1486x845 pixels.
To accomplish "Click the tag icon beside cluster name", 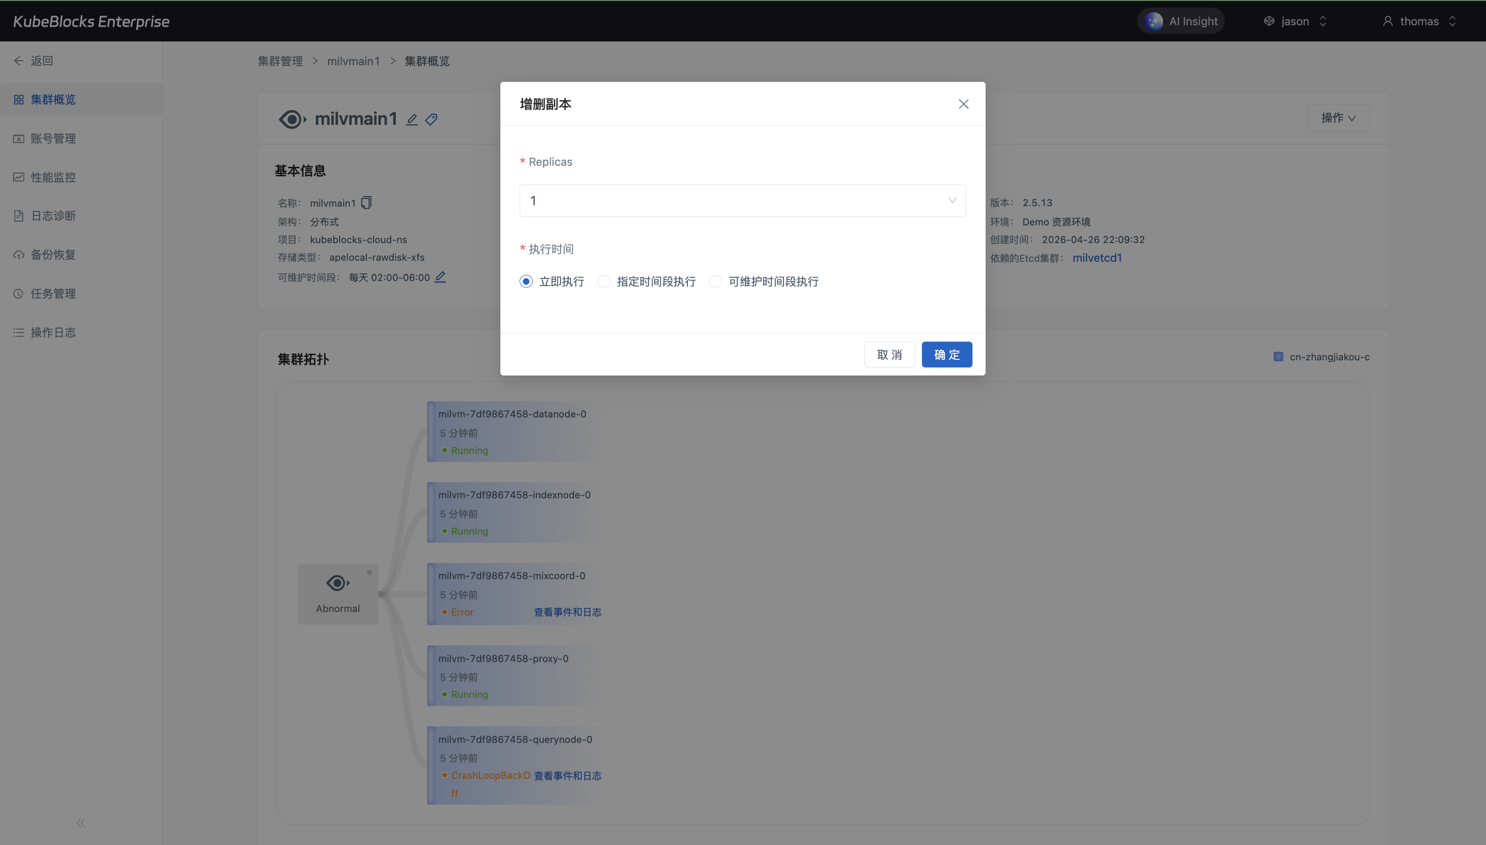I will point(431,120).
